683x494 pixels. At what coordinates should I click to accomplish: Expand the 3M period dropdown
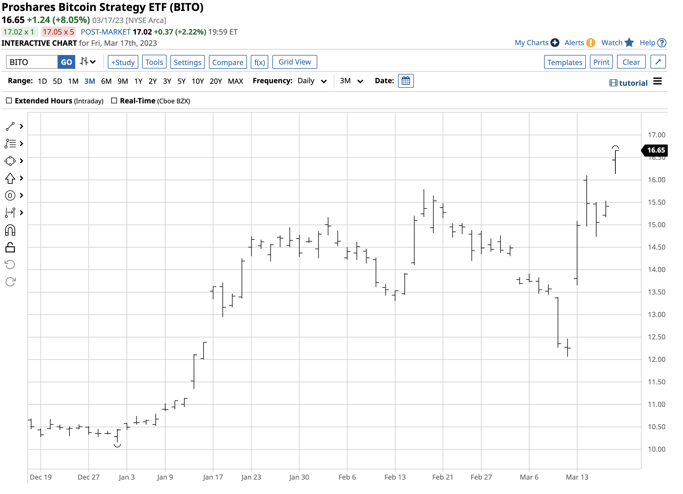(352, 81)
